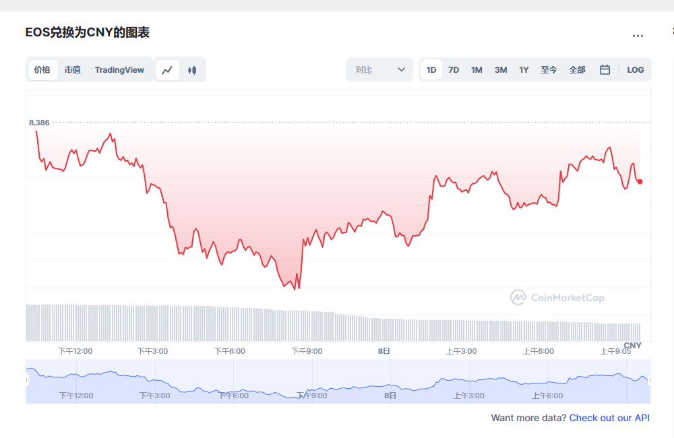Screen dimensions: 674x438
Task: Select the 至今 range button
Action: click(x=549, y=69)
